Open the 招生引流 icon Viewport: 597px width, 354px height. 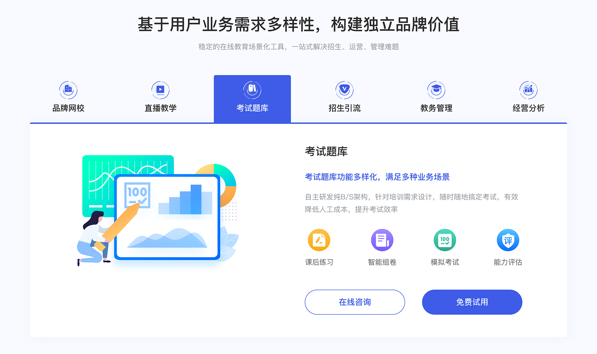[342, 88]
